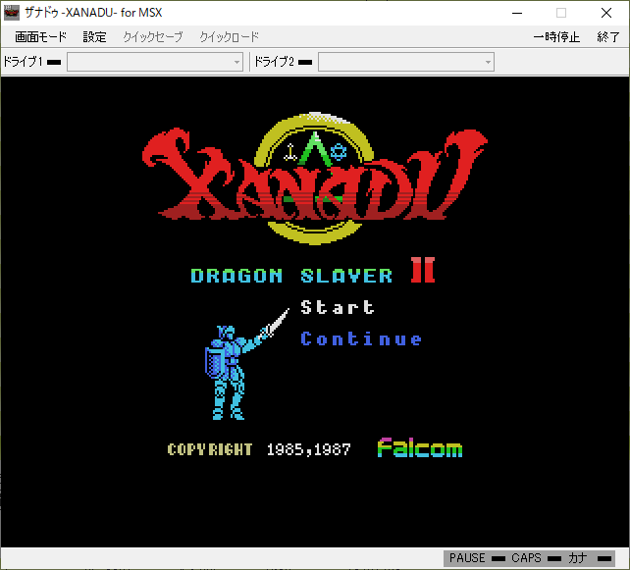Minimize the Xanadu window

[517, 13]
